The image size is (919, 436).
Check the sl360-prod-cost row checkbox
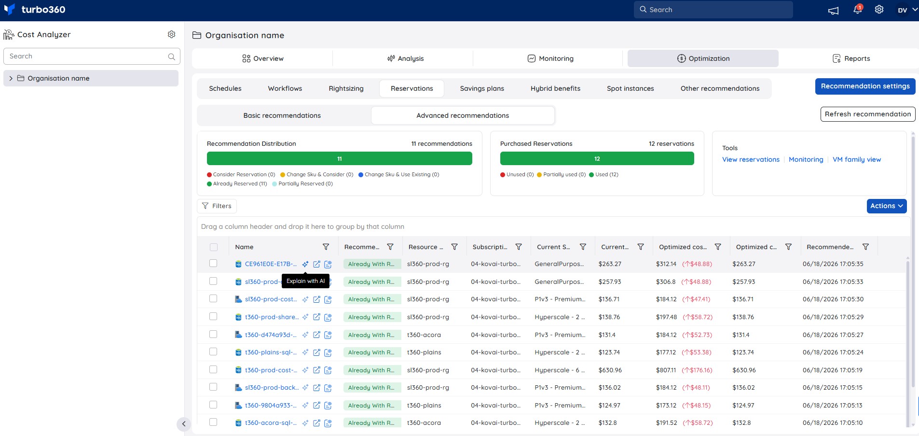(x=213, y=298)
